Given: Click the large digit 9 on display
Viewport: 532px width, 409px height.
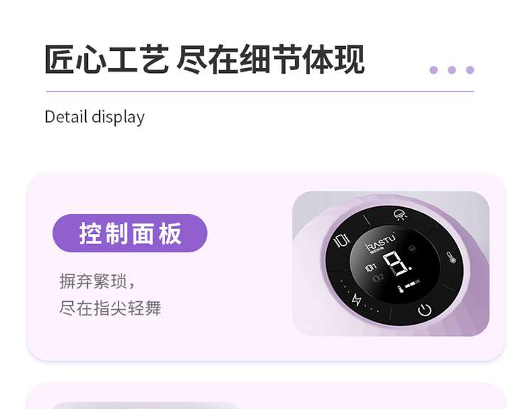Looking at the screenshot, I should point(397,264).
